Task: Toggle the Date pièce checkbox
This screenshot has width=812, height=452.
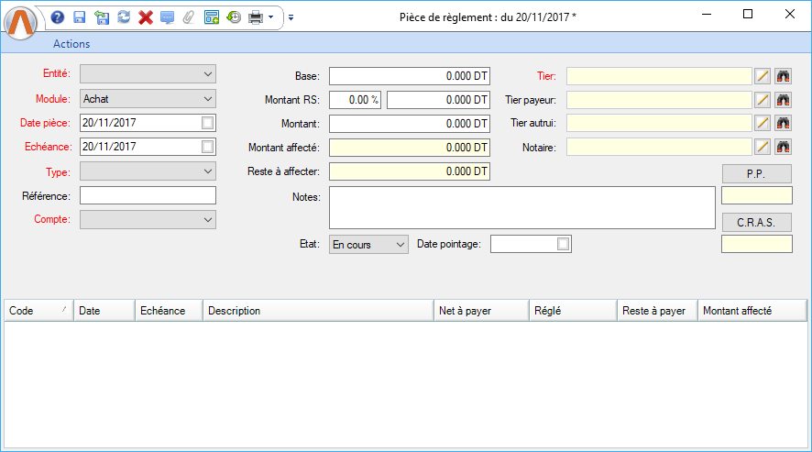Action: click(208, 123)
